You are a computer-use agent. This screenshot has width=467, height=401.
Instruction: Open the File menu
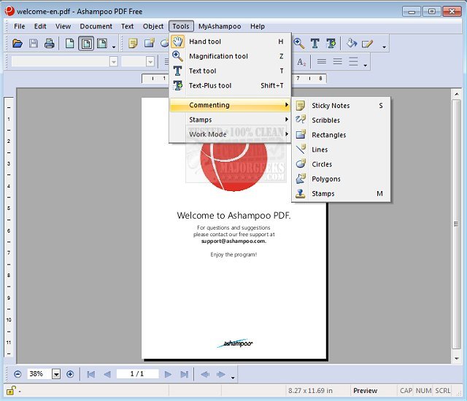tap(20, 26)
